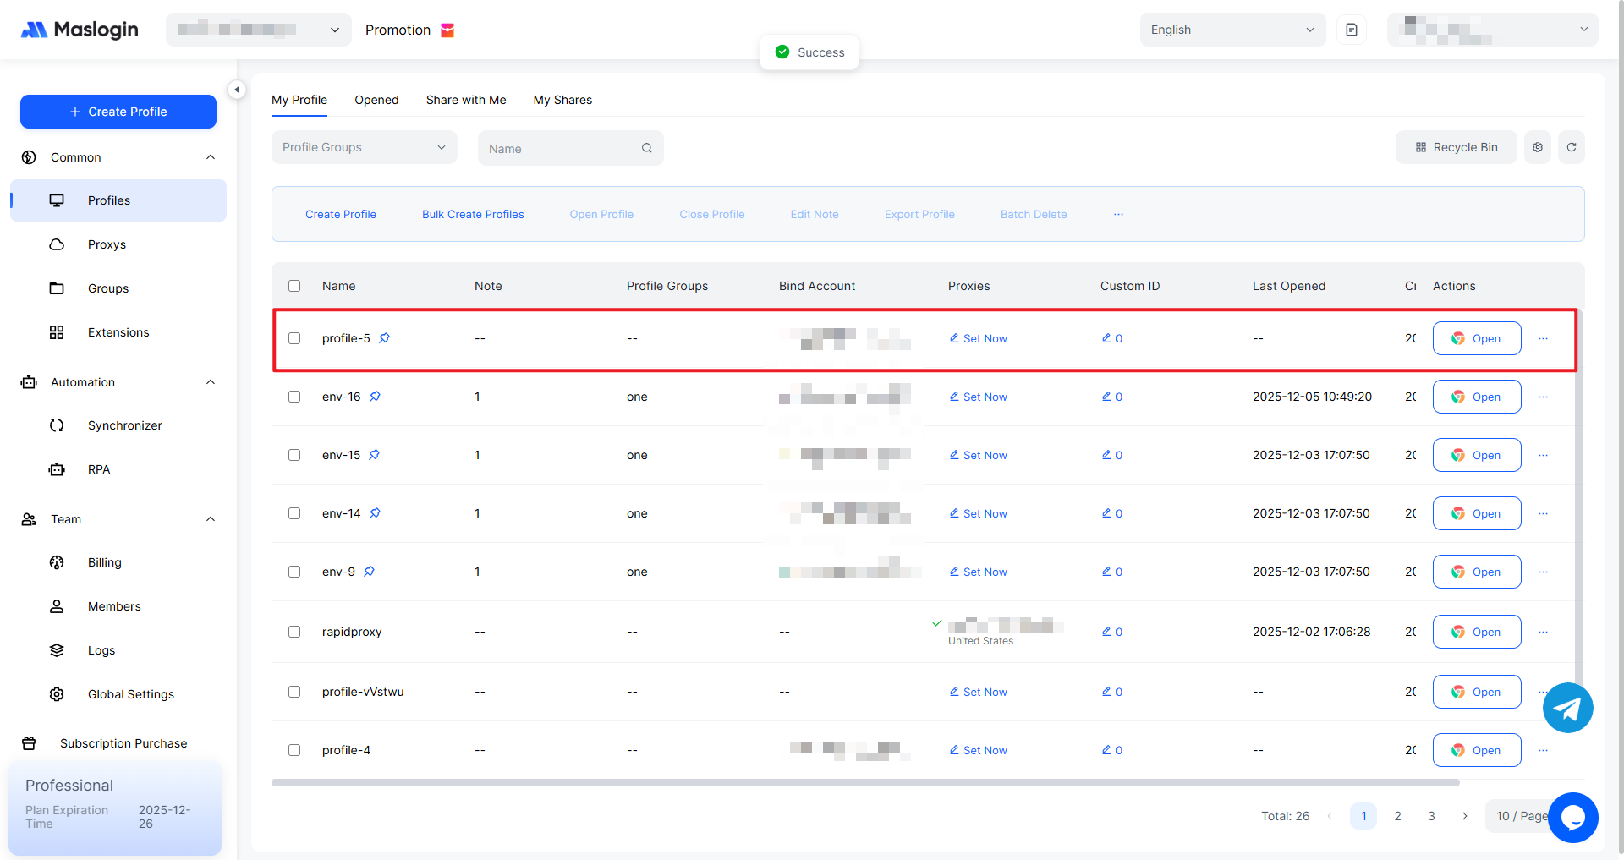Edit the Custom ID pencil for env-16
Screen dimensions: 1624x860
(x=1106, y=397)
